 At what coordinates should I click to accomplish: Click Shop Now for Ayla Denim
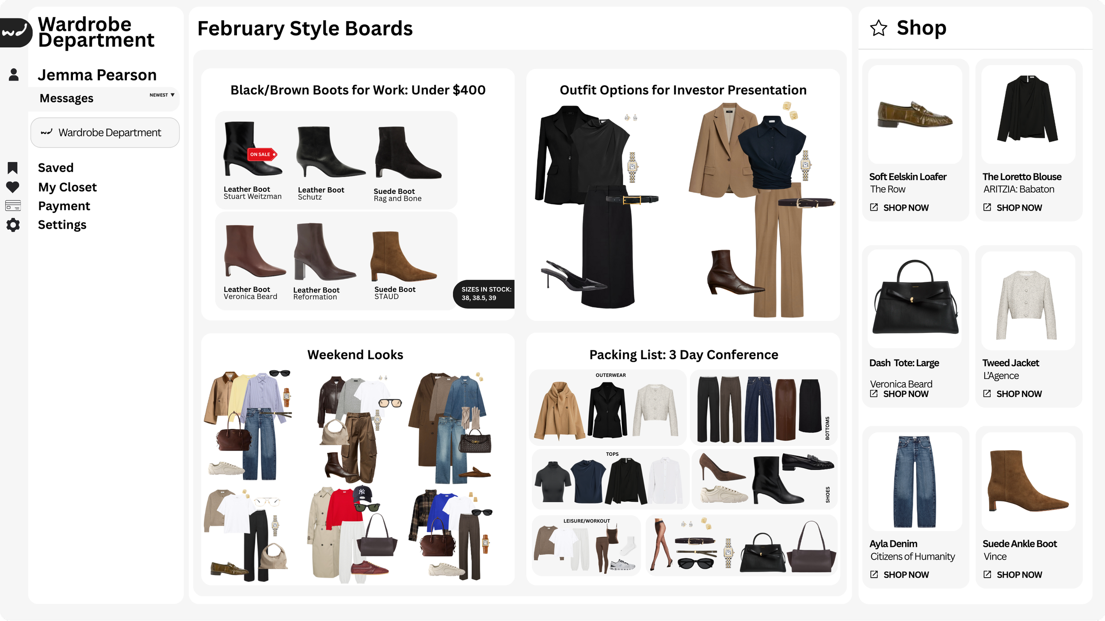point(906,575)
